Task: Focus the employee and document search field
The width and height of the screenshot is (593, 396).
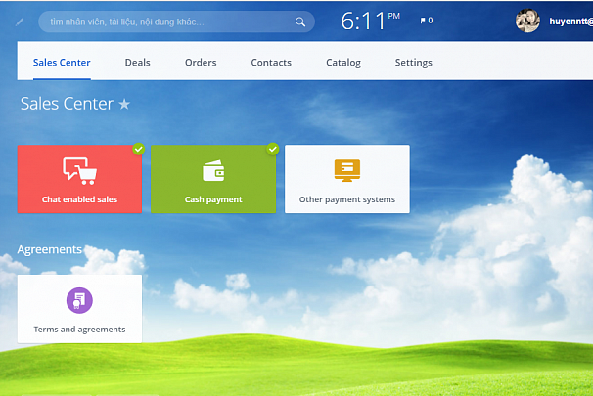Action: coord(176,22)
